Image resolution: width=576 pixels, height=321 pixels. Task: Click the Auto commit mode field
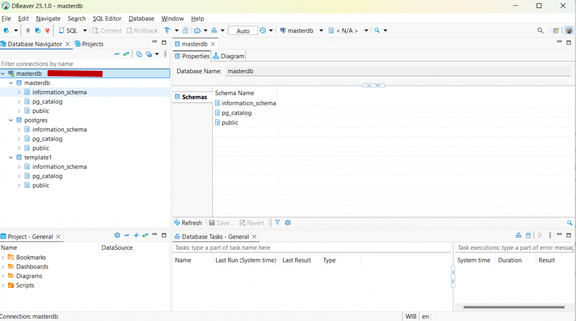click(x=243, y=31)
